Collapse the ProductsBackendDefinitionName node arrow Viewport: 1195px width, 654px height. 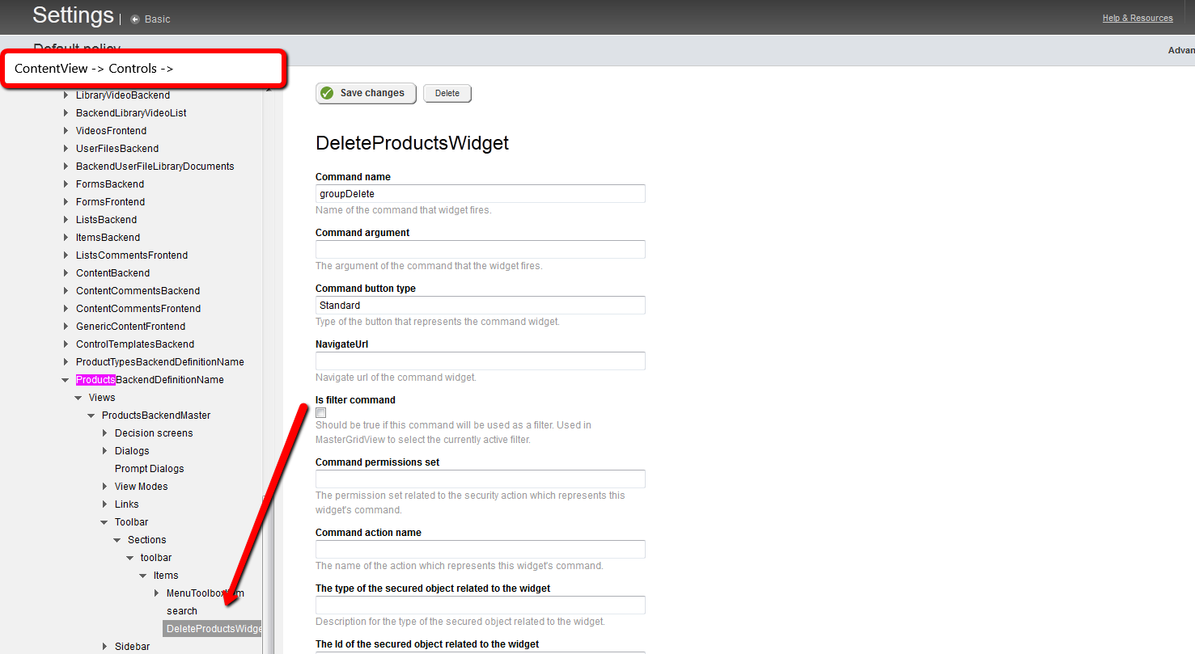pos(66,380)
